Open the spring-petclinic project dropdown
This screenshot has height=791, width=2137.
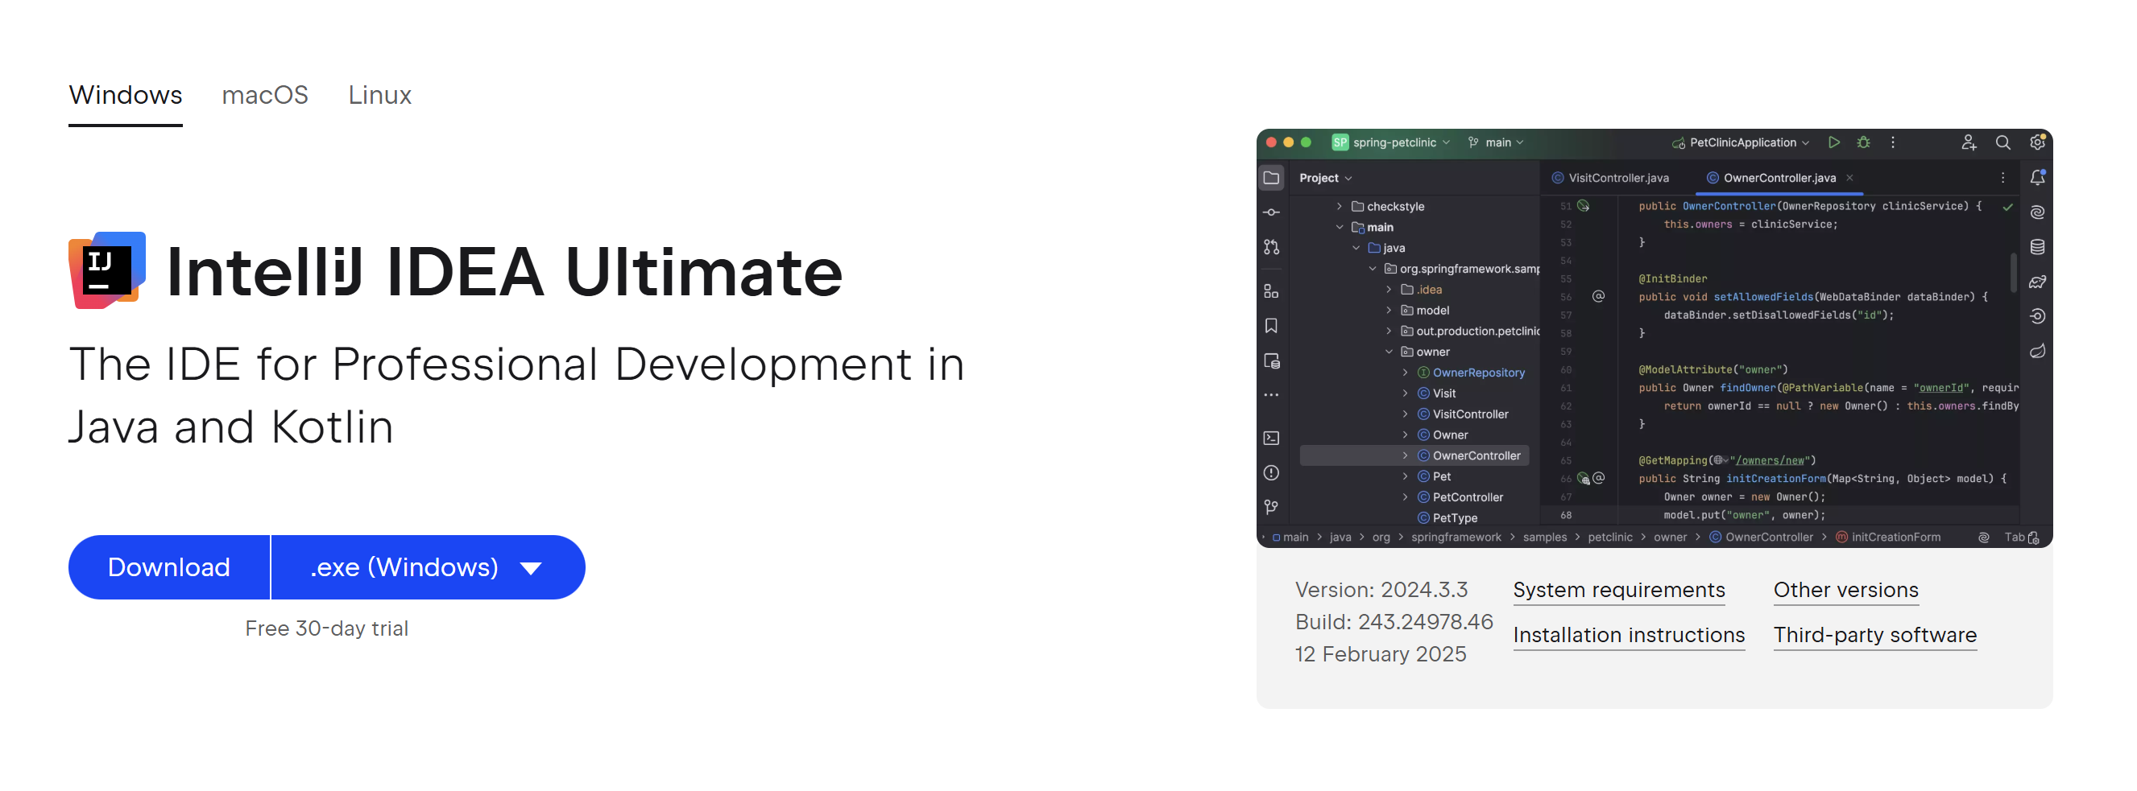[1401, 142]
